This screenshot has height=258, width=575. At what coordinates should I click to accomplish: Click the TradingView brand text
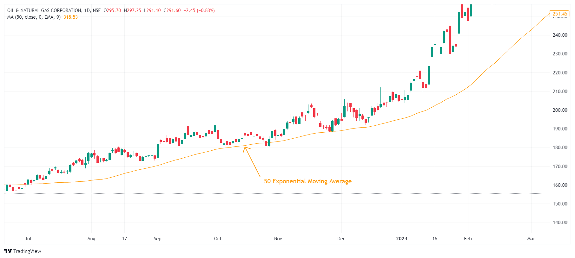point(27,251)
